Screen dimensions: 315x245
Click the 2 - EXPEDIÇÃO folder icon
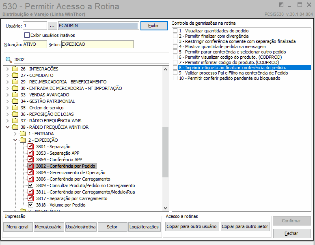[23, 140]
